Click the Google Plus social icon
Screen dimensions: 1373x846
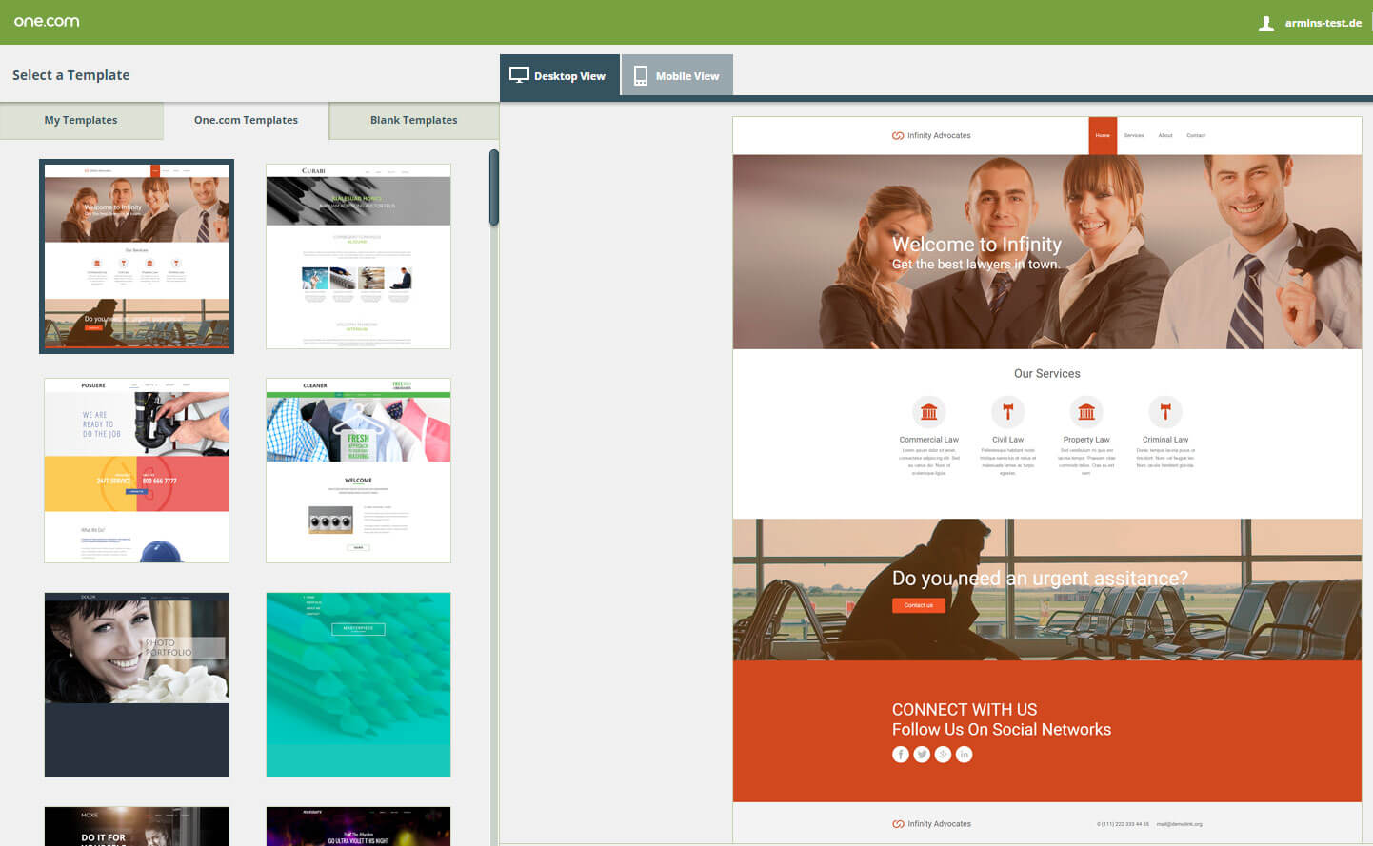[x=943, y=755]
